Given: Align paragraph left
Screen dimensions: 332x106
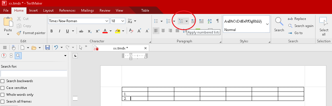Looking at the screenshot, I should click(x=156, y=31).
